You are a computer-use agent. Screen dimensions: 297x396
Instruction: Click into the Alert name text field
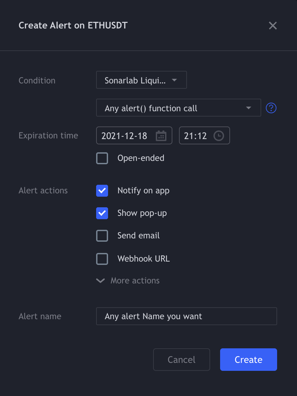click(x=186, y=316)
